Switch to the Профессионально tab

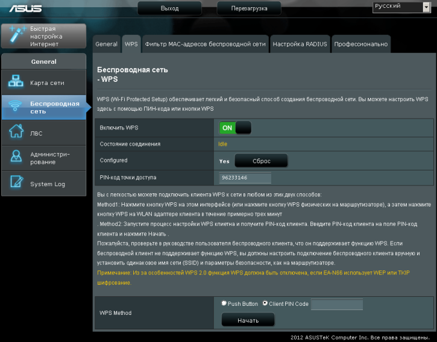click(x=361, y=44)
